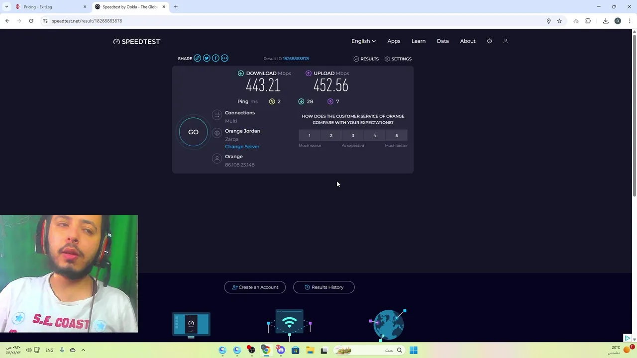Click the download latency icon

tap(301, 101)
